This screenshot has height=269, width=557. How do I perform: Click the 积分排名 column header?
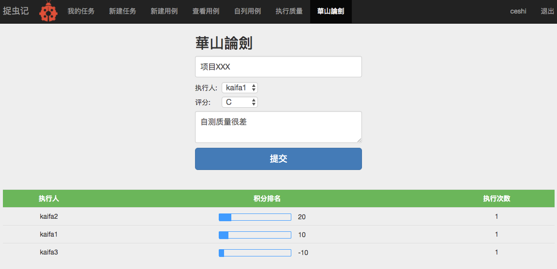pos(267,198)
